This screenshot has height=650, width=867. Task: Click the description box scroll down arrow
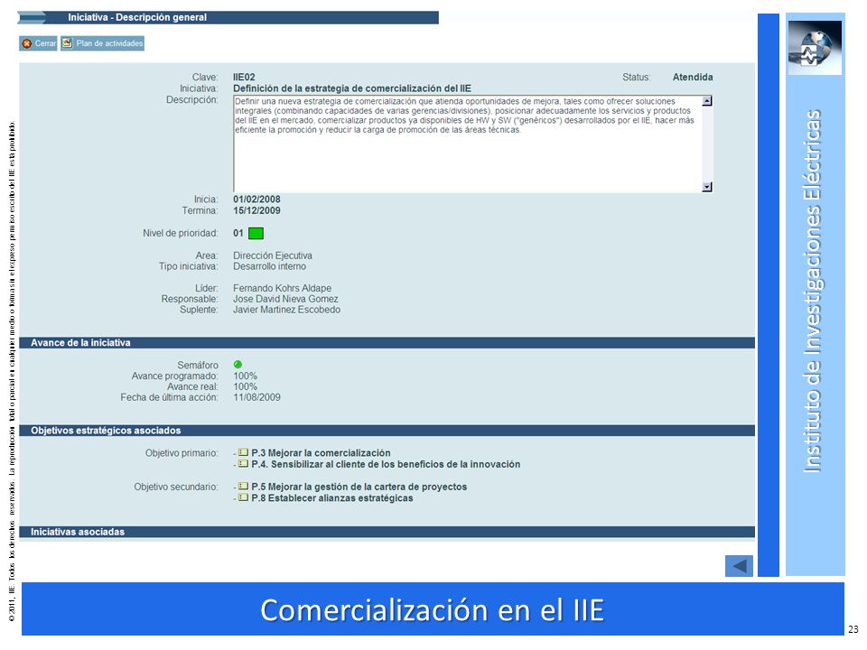707,187
